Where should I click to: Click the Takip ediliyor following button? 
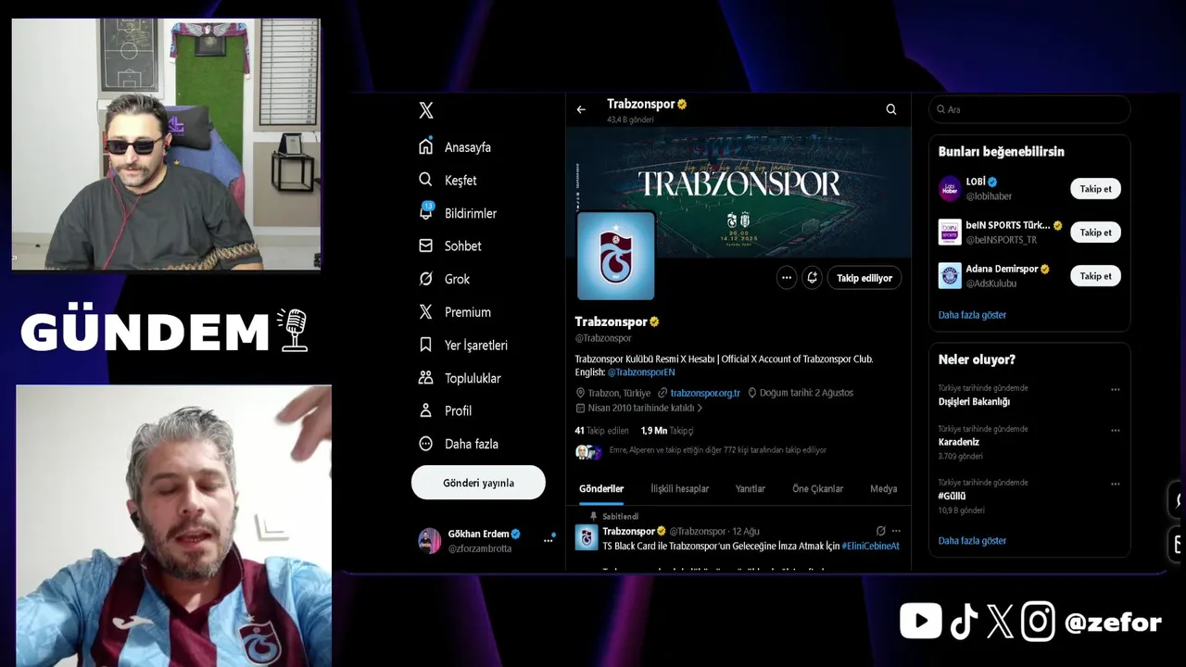click(x=864, y=278)
